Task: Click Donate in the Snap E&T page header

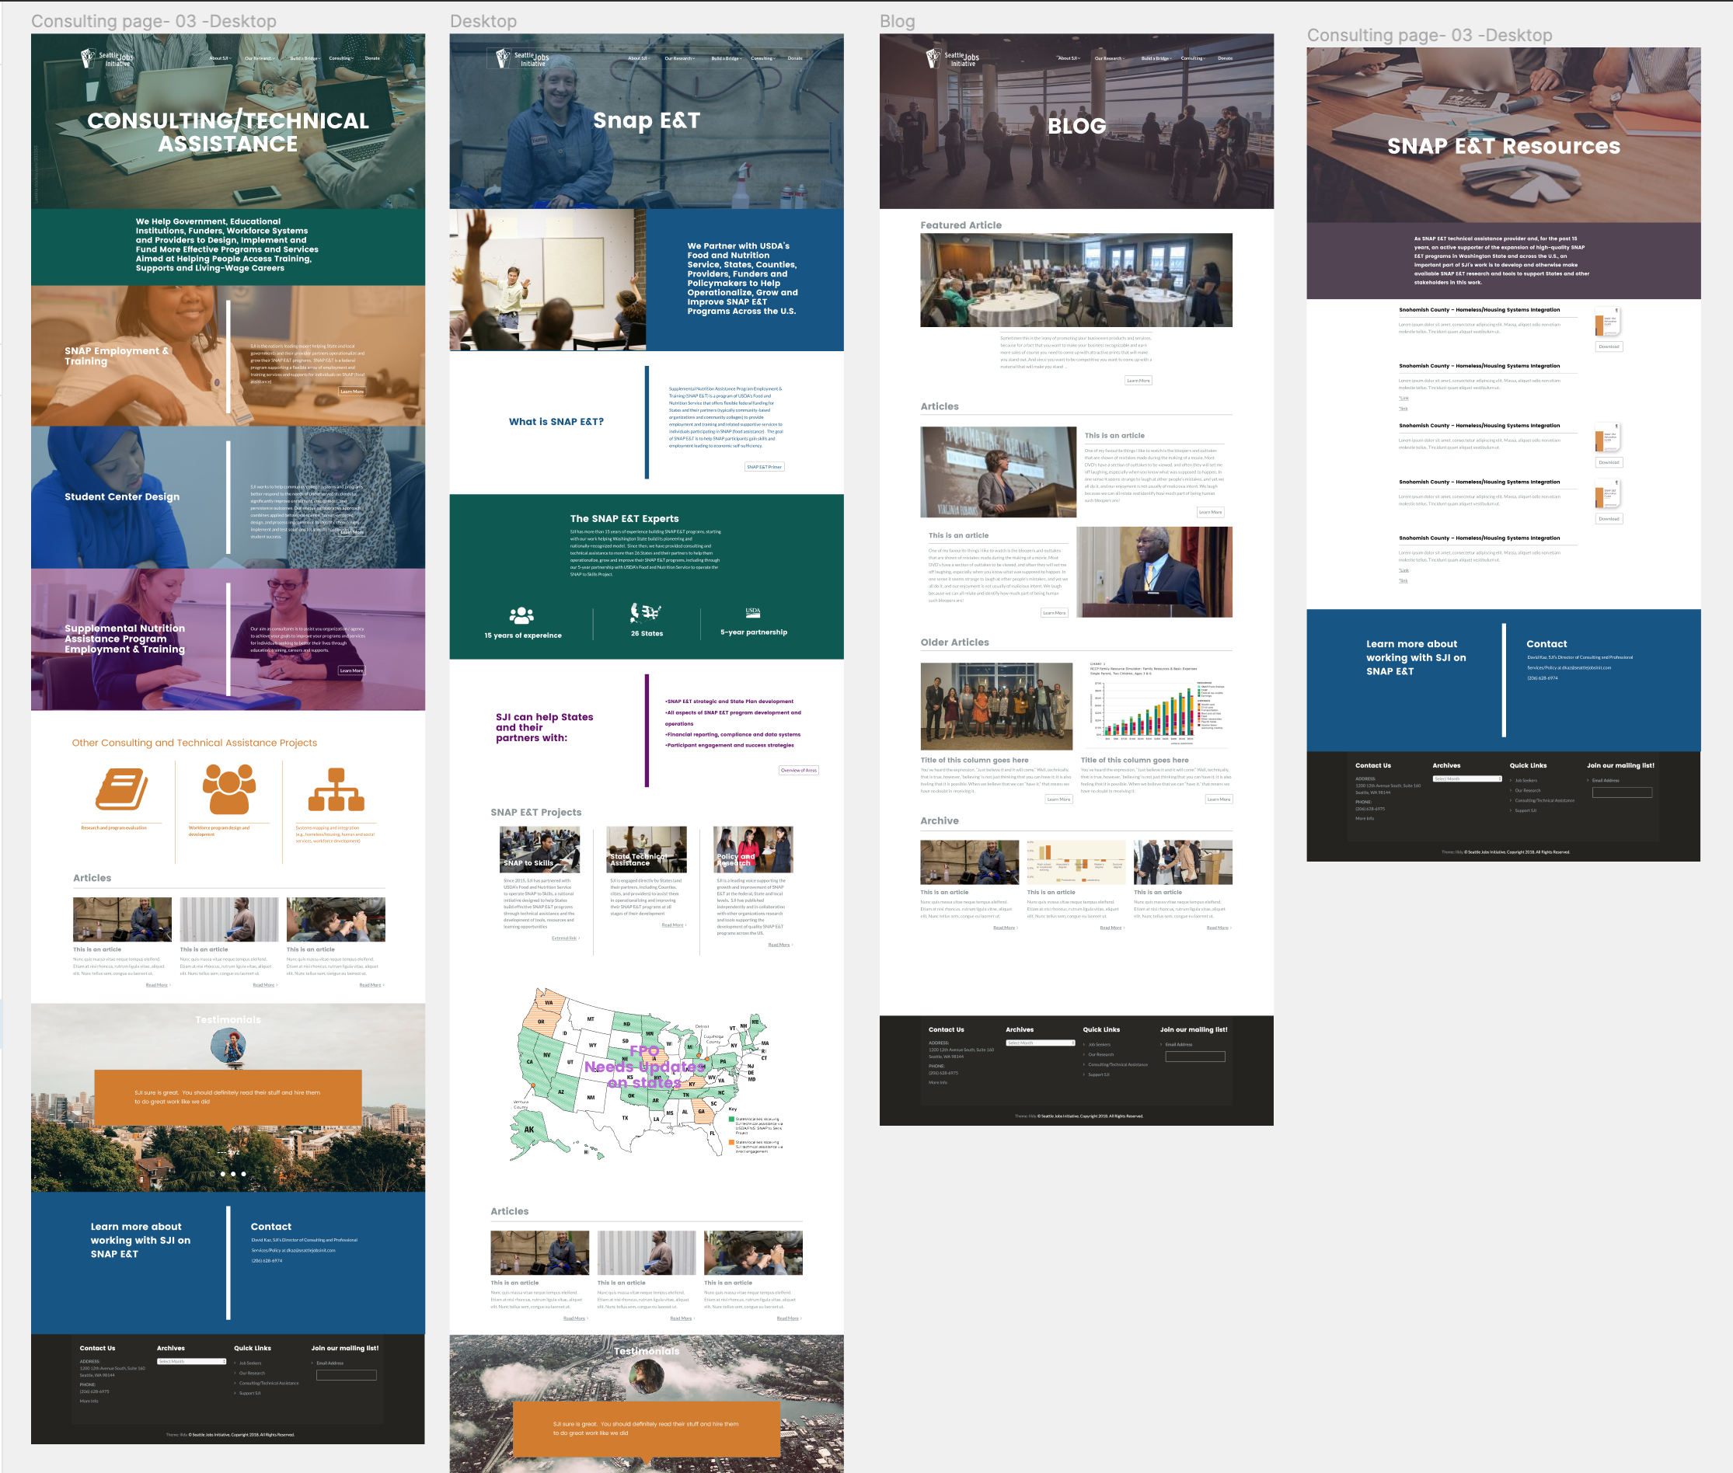Action: [x=794, y=58]
